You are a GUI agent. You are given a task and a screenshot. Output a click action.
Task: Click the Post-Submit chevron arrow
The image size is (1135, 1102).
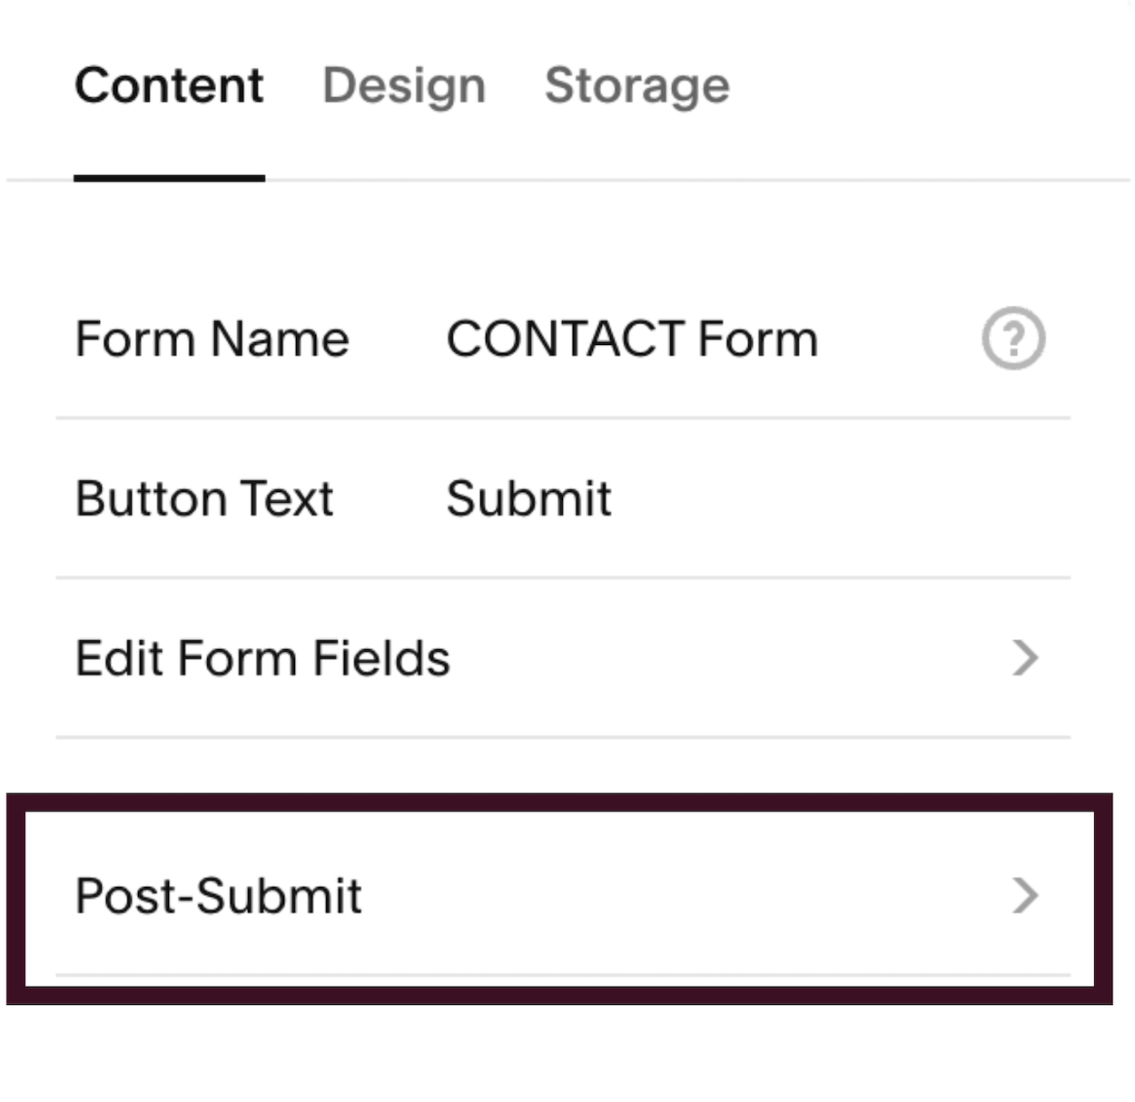(1024, 896)
